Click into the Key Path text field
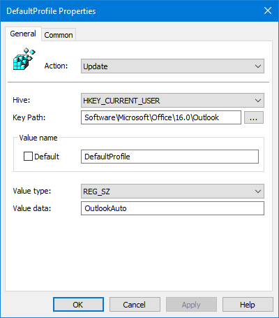Viewport: 279px width, 318px height. (161, 117)
